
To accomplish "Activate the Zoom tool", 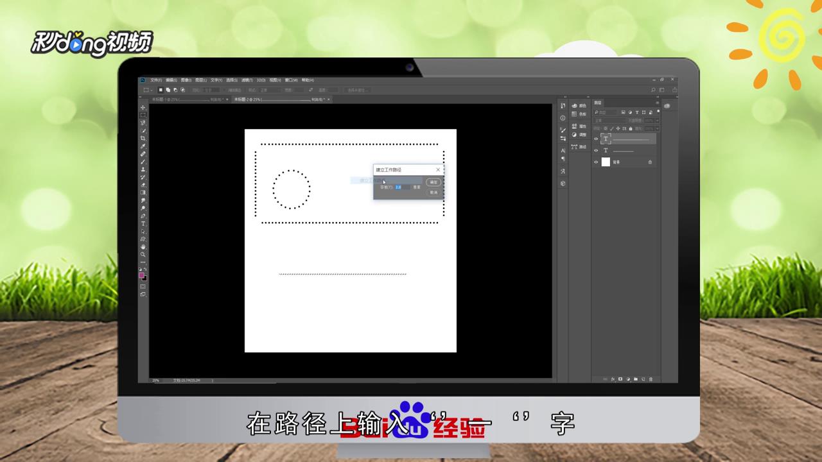I will point(143,253).
